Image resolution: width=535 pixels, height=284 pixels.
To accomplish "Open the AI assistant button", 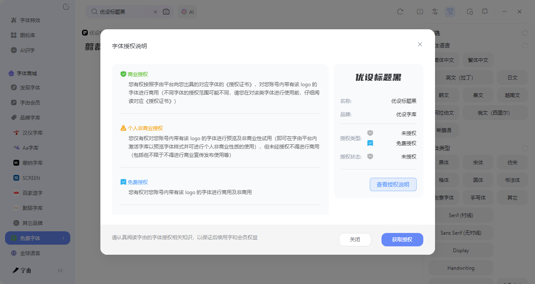I will (x=187, y=12).
